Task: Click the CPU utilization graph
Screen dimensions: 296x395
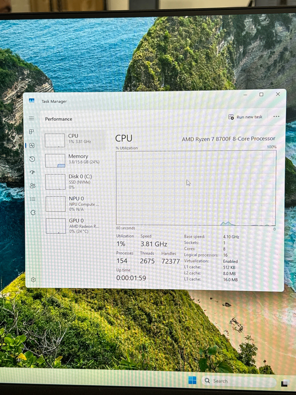Action: 196,188
